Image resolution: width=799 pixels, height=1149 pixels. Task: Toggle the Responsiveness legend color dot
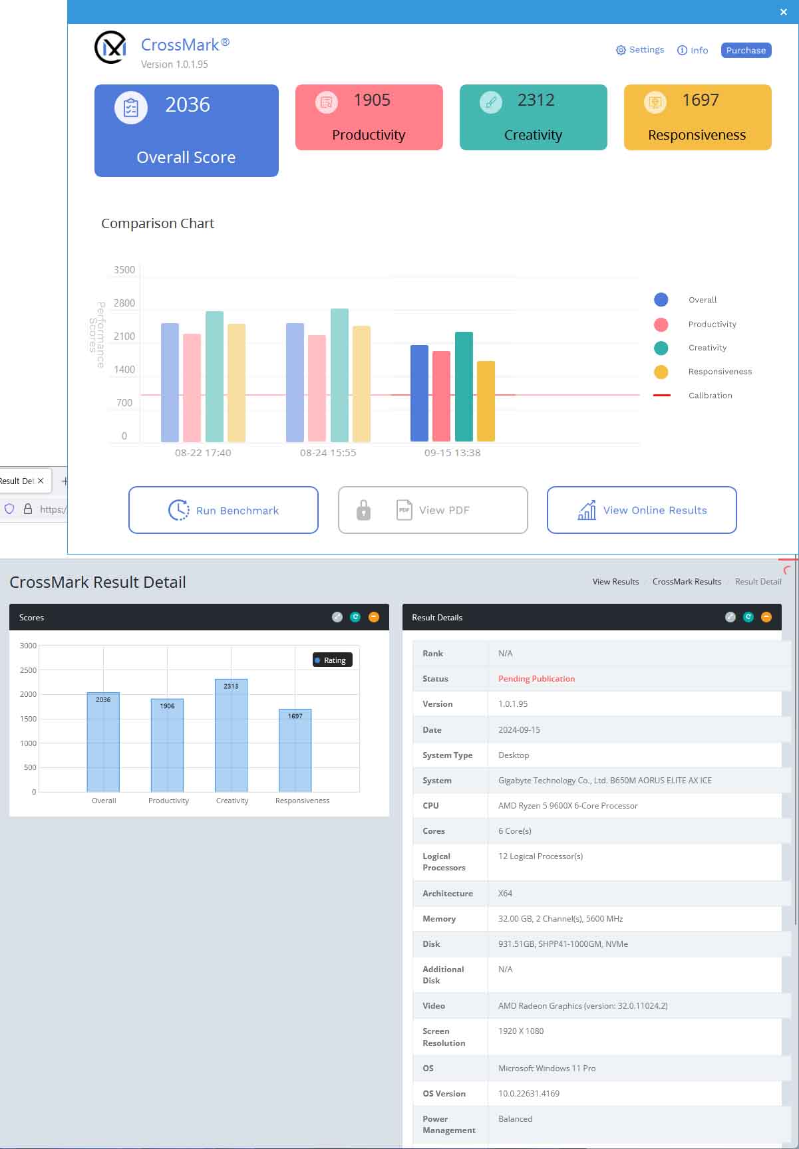(661, 372)
